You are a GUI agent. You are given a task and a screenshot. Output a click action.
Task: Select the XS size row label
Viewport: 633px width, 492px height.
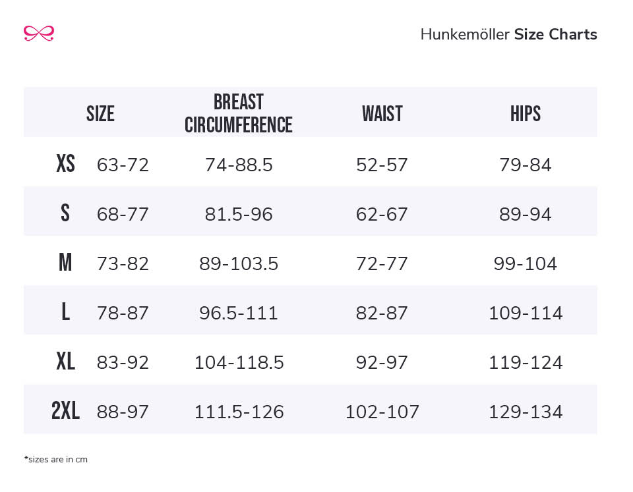tap(65, 164)
